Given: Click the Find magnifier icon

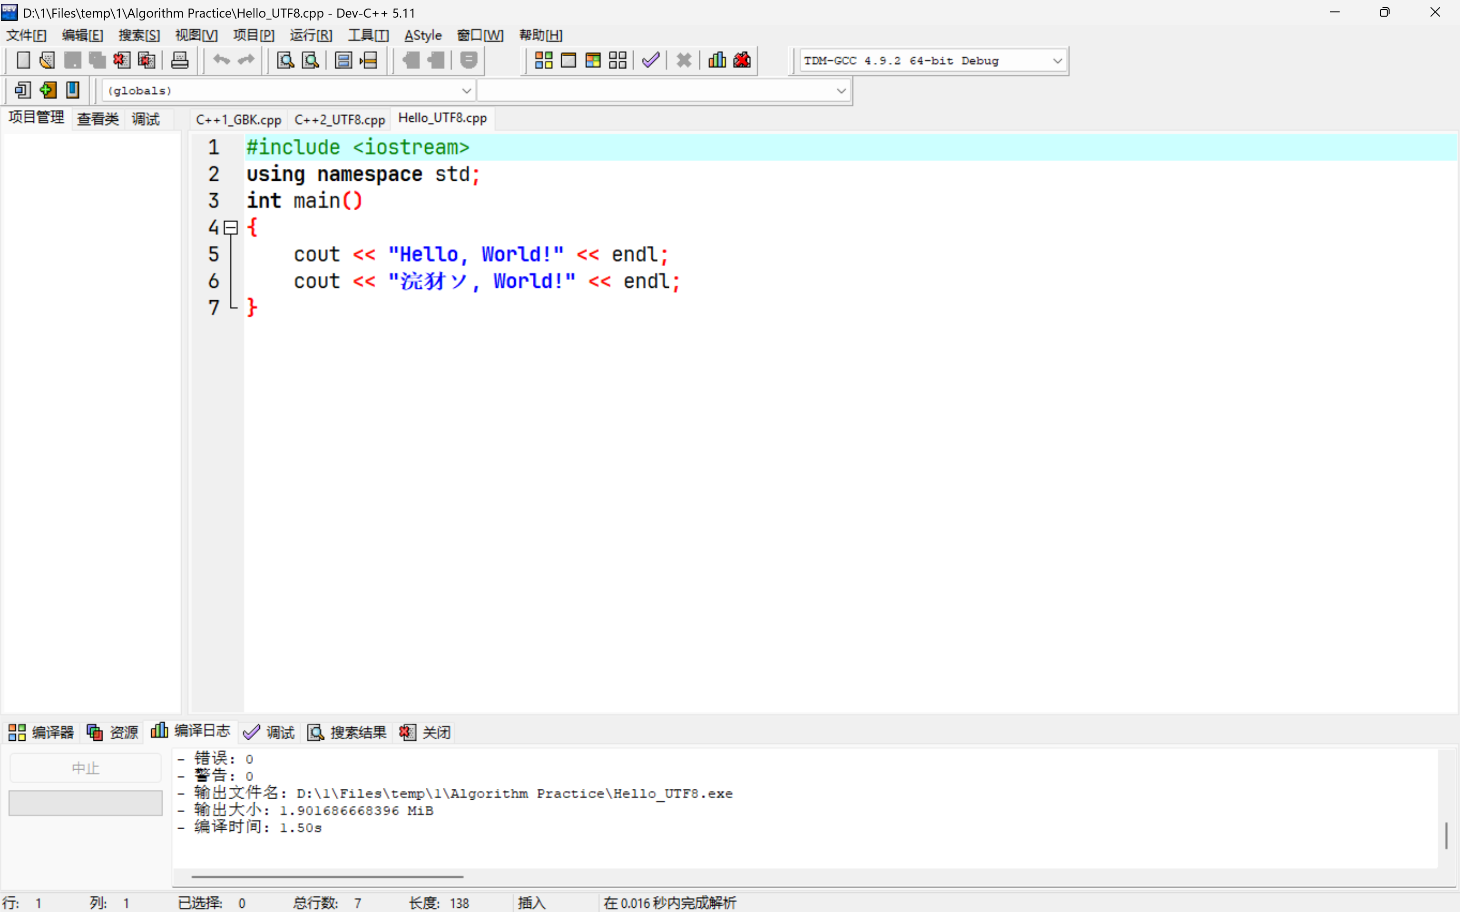Looking at the screenshot, I should [x=285, y=60].
